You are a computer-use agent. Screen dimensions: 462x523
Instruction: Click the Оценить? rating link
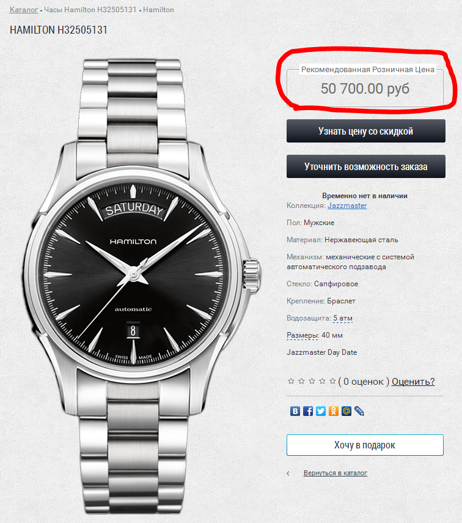(x=413, y=381)
